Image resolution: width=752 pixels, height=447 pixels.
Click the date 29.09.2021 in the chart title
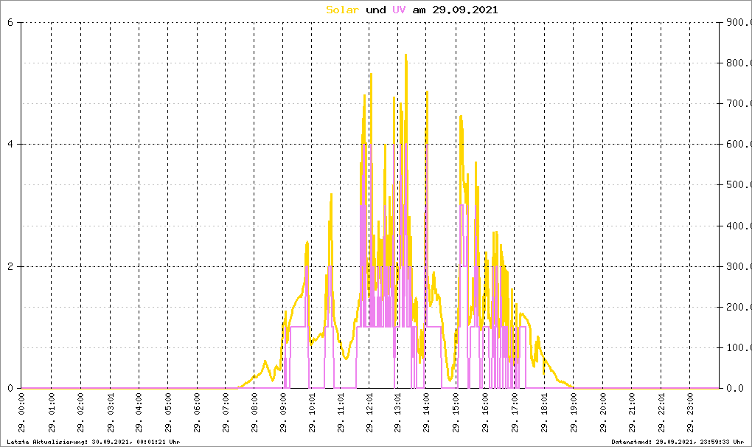[464, 10]
